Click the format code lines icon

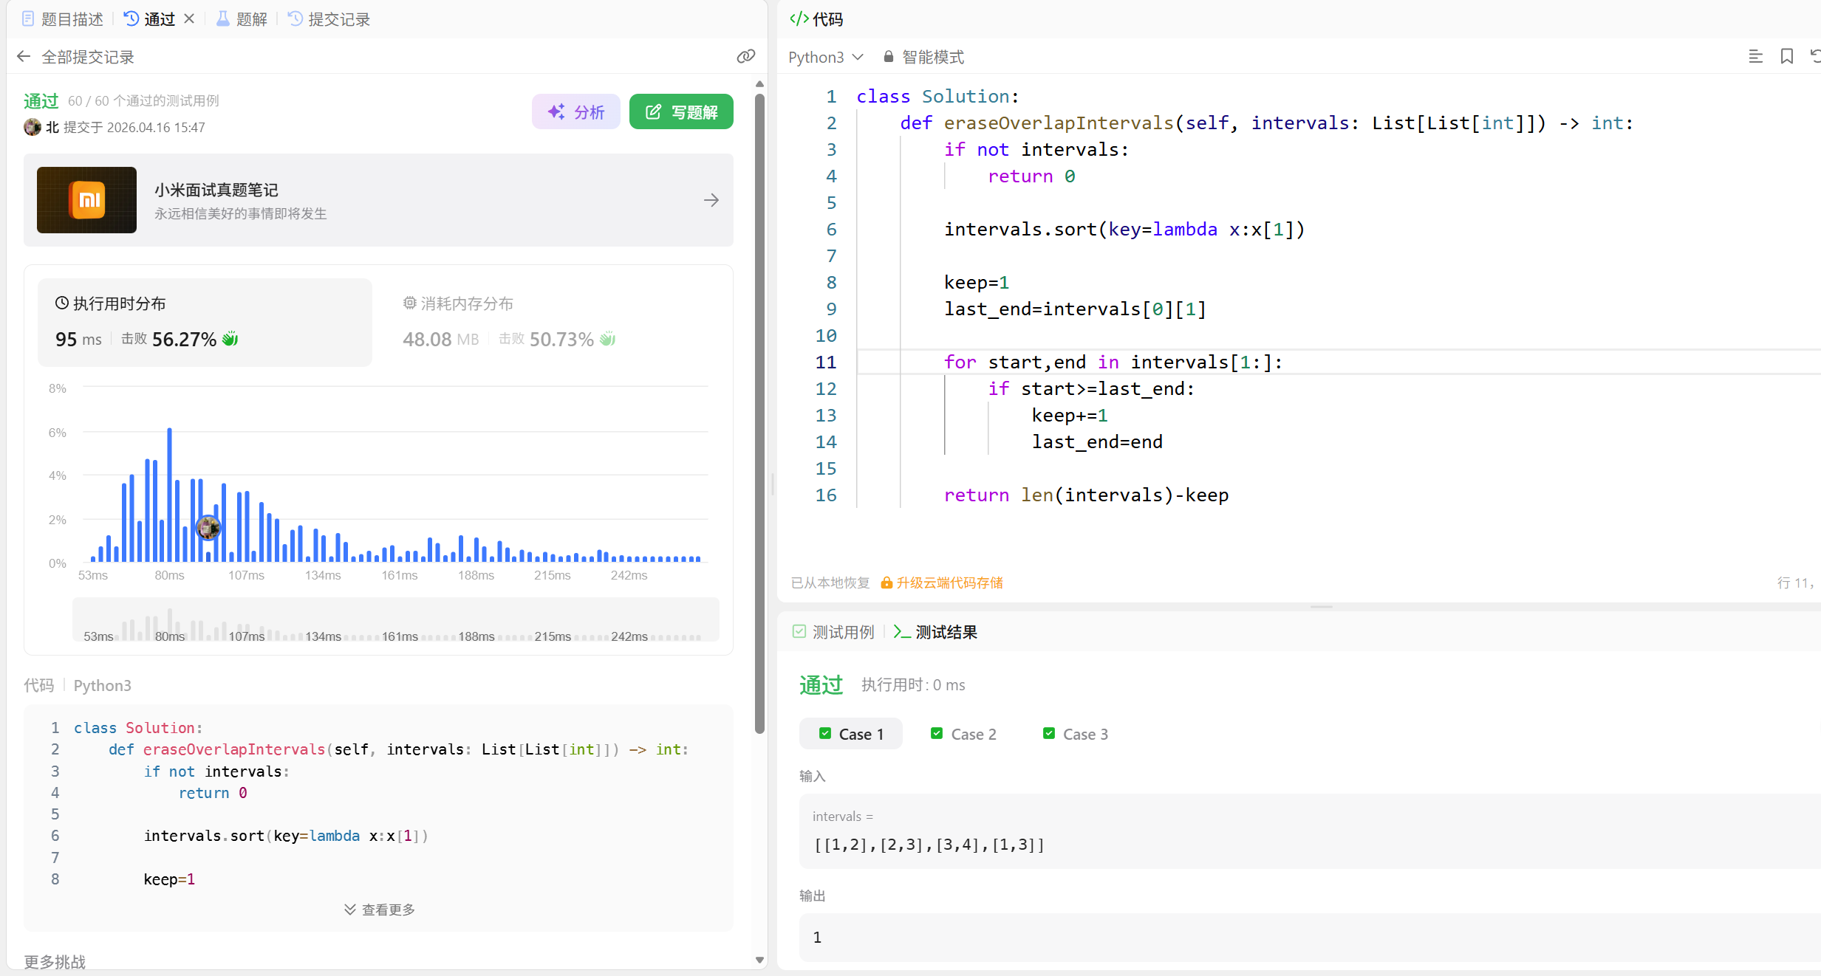coord(1755,57)
